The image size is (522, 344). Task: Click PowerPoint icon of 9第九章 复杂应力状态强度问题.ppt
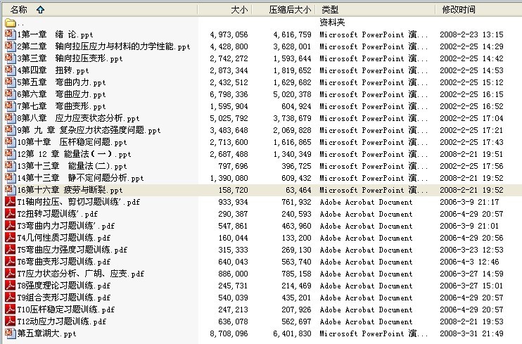click(11, 130)
